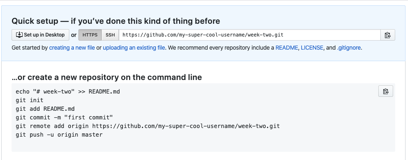The width and height of the screenshot is (408, 160).
Task: Click the 'create a new repository' heading
Action: [107, 77]
